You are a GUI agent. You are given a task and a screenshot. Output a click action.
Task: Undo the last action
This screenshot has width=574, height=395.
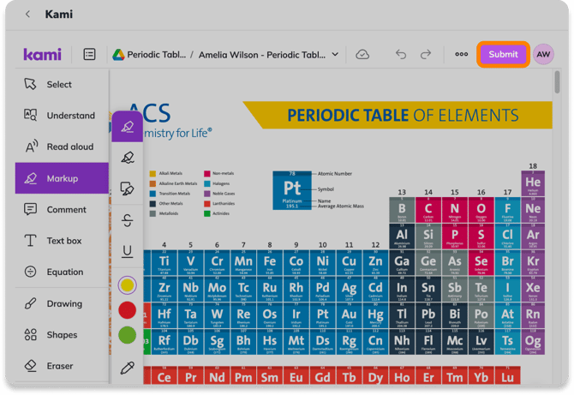pos(401,55)
